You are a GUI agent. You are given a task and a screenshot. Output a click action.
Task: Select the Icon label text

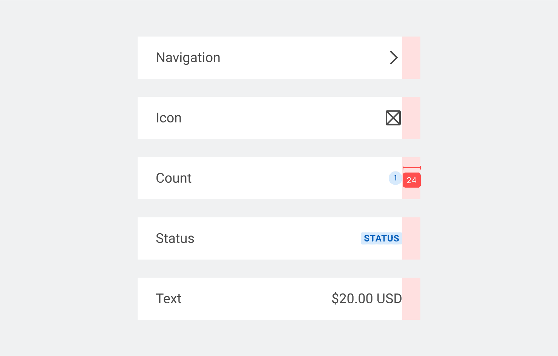point(169,118)
